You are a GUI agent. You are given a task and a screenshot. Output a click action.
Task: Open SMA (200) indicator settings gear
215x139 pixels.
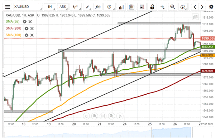[27, 29]
